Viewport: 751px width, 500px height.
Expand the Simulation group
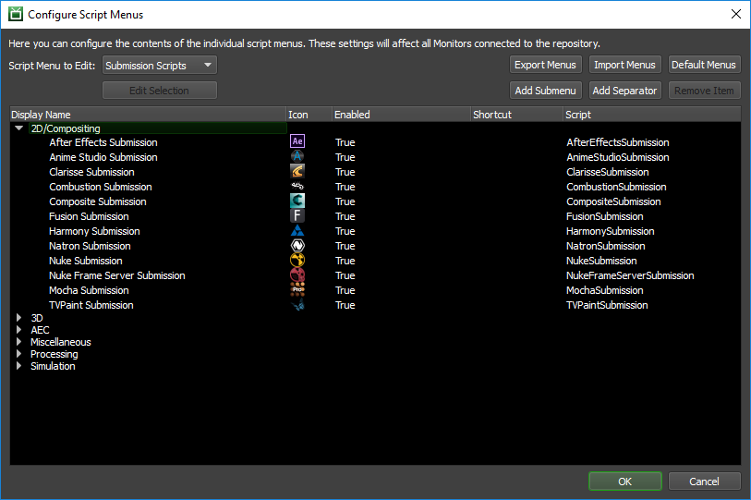point(18,366)
